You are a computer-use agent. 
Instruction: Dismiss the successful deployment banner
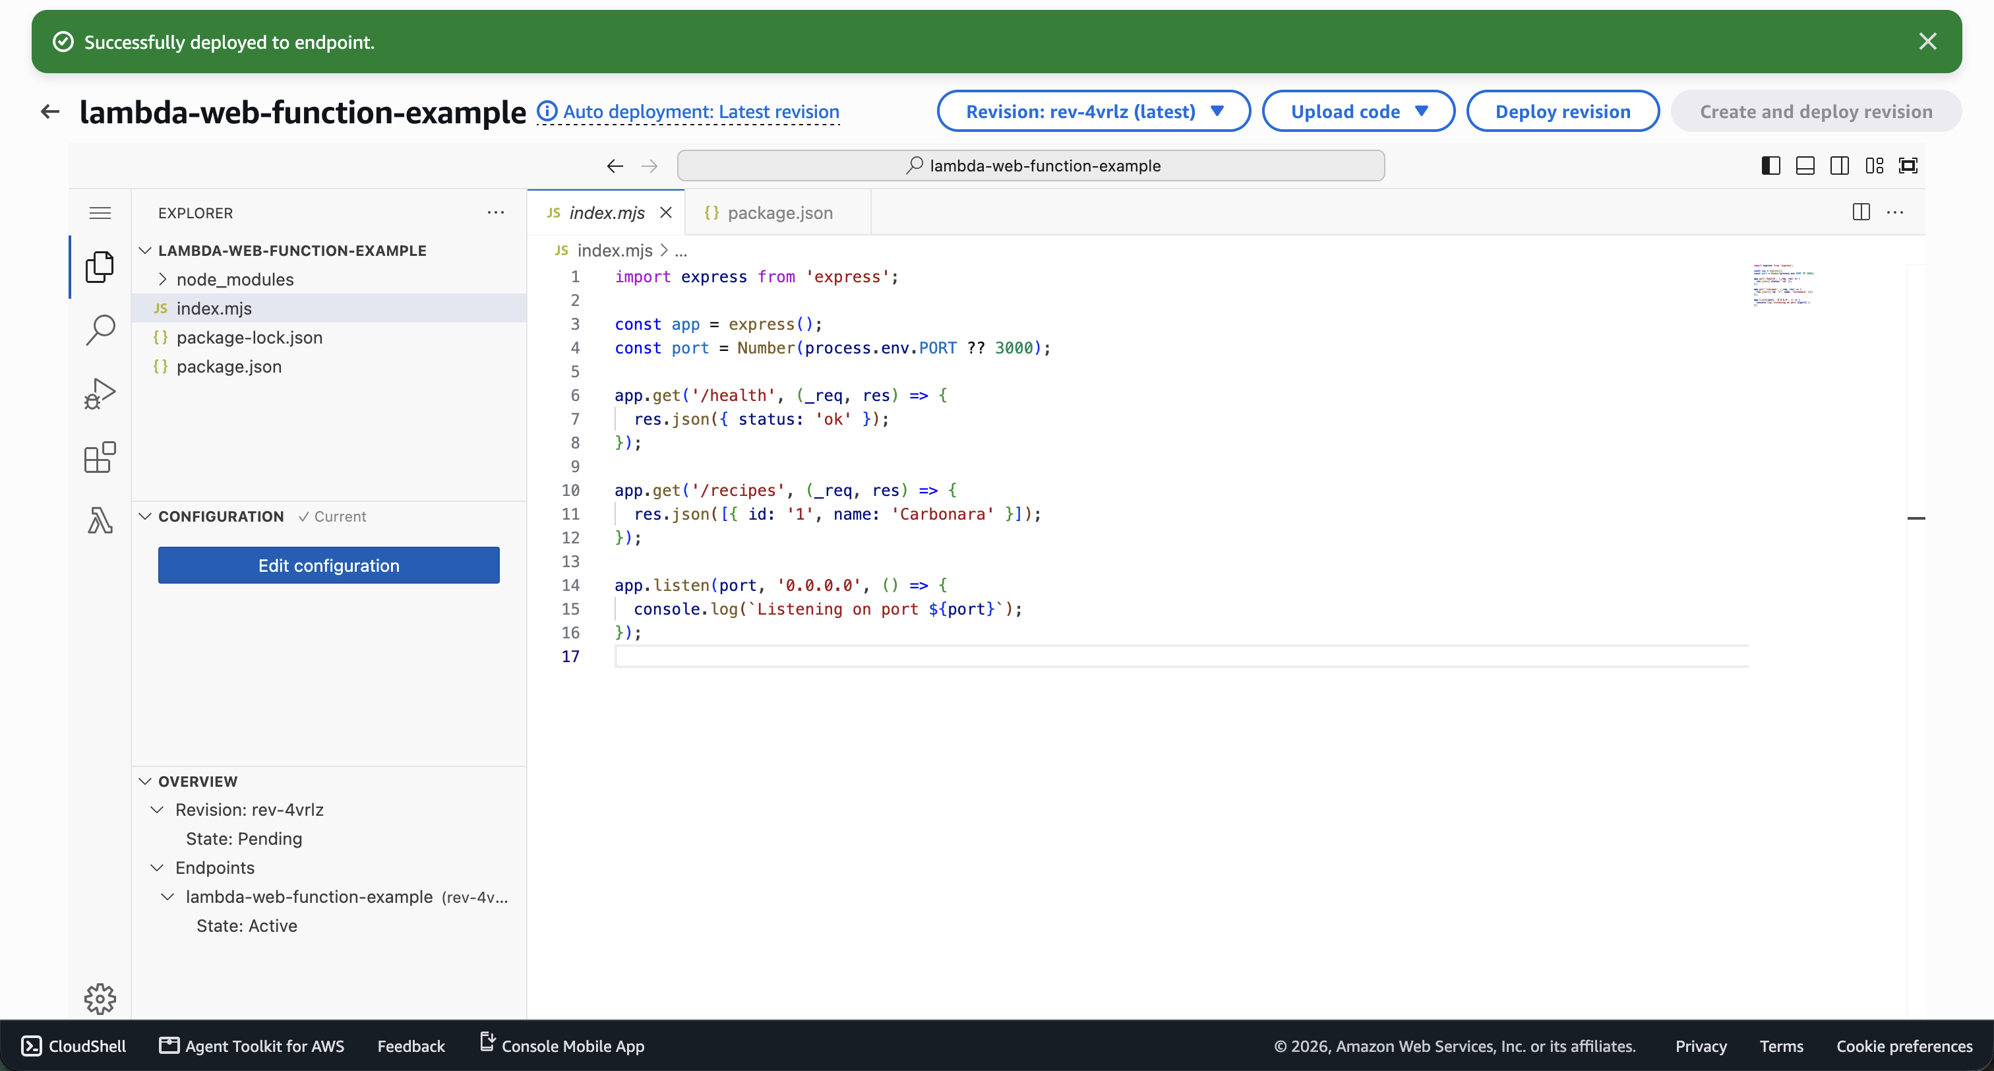[x=1927, y=42]
